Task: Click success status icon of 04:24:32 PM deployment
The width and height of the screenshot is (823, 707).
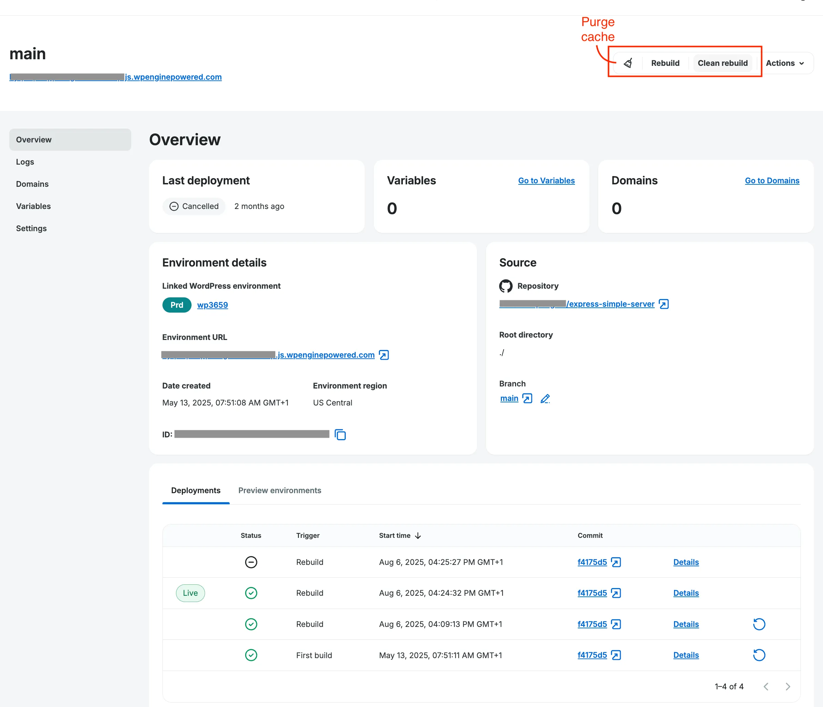Action: pyautogui.click(x=251, y=593)
